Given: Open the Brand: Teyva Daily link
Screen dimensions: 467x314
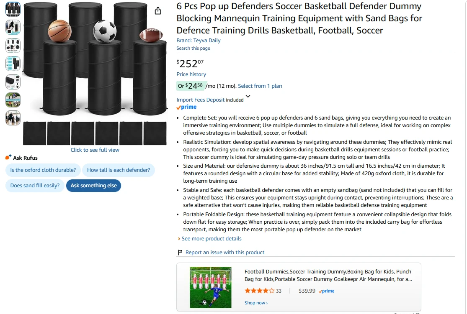Looking at the screenshot, I should (199, 41).
